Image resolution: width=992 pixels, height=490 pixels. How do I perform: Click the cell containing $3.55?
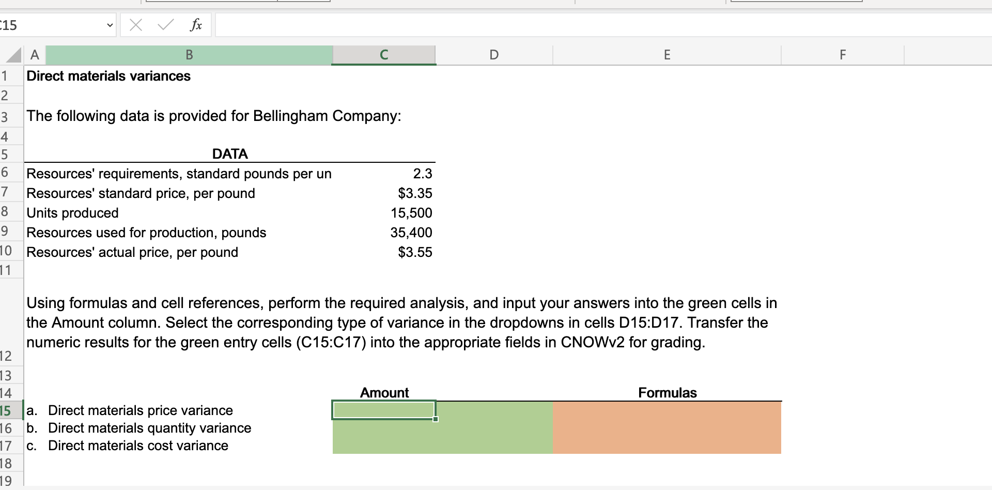(413, 252)
